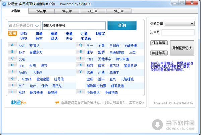Click the app icon in title bar

click(x=4, y=4)
